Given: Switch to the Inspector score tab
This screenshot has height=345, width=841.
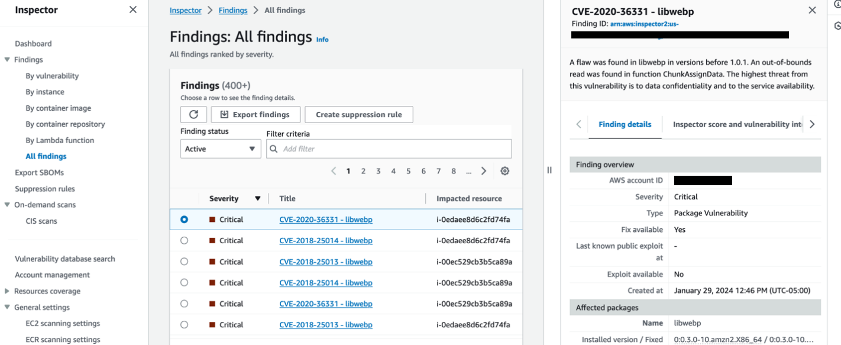Looking at the screenshot, I should (x=738, y=124).
